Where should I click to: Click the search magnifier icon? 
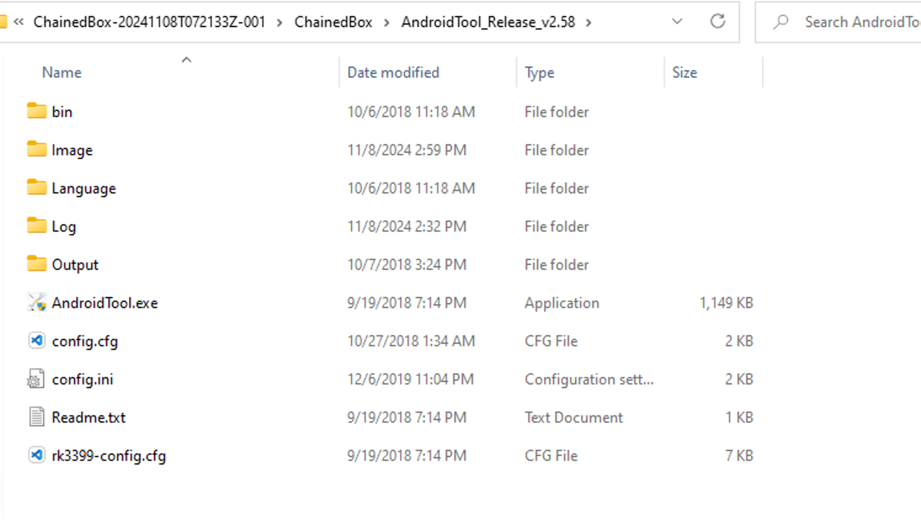coord(781,22)
